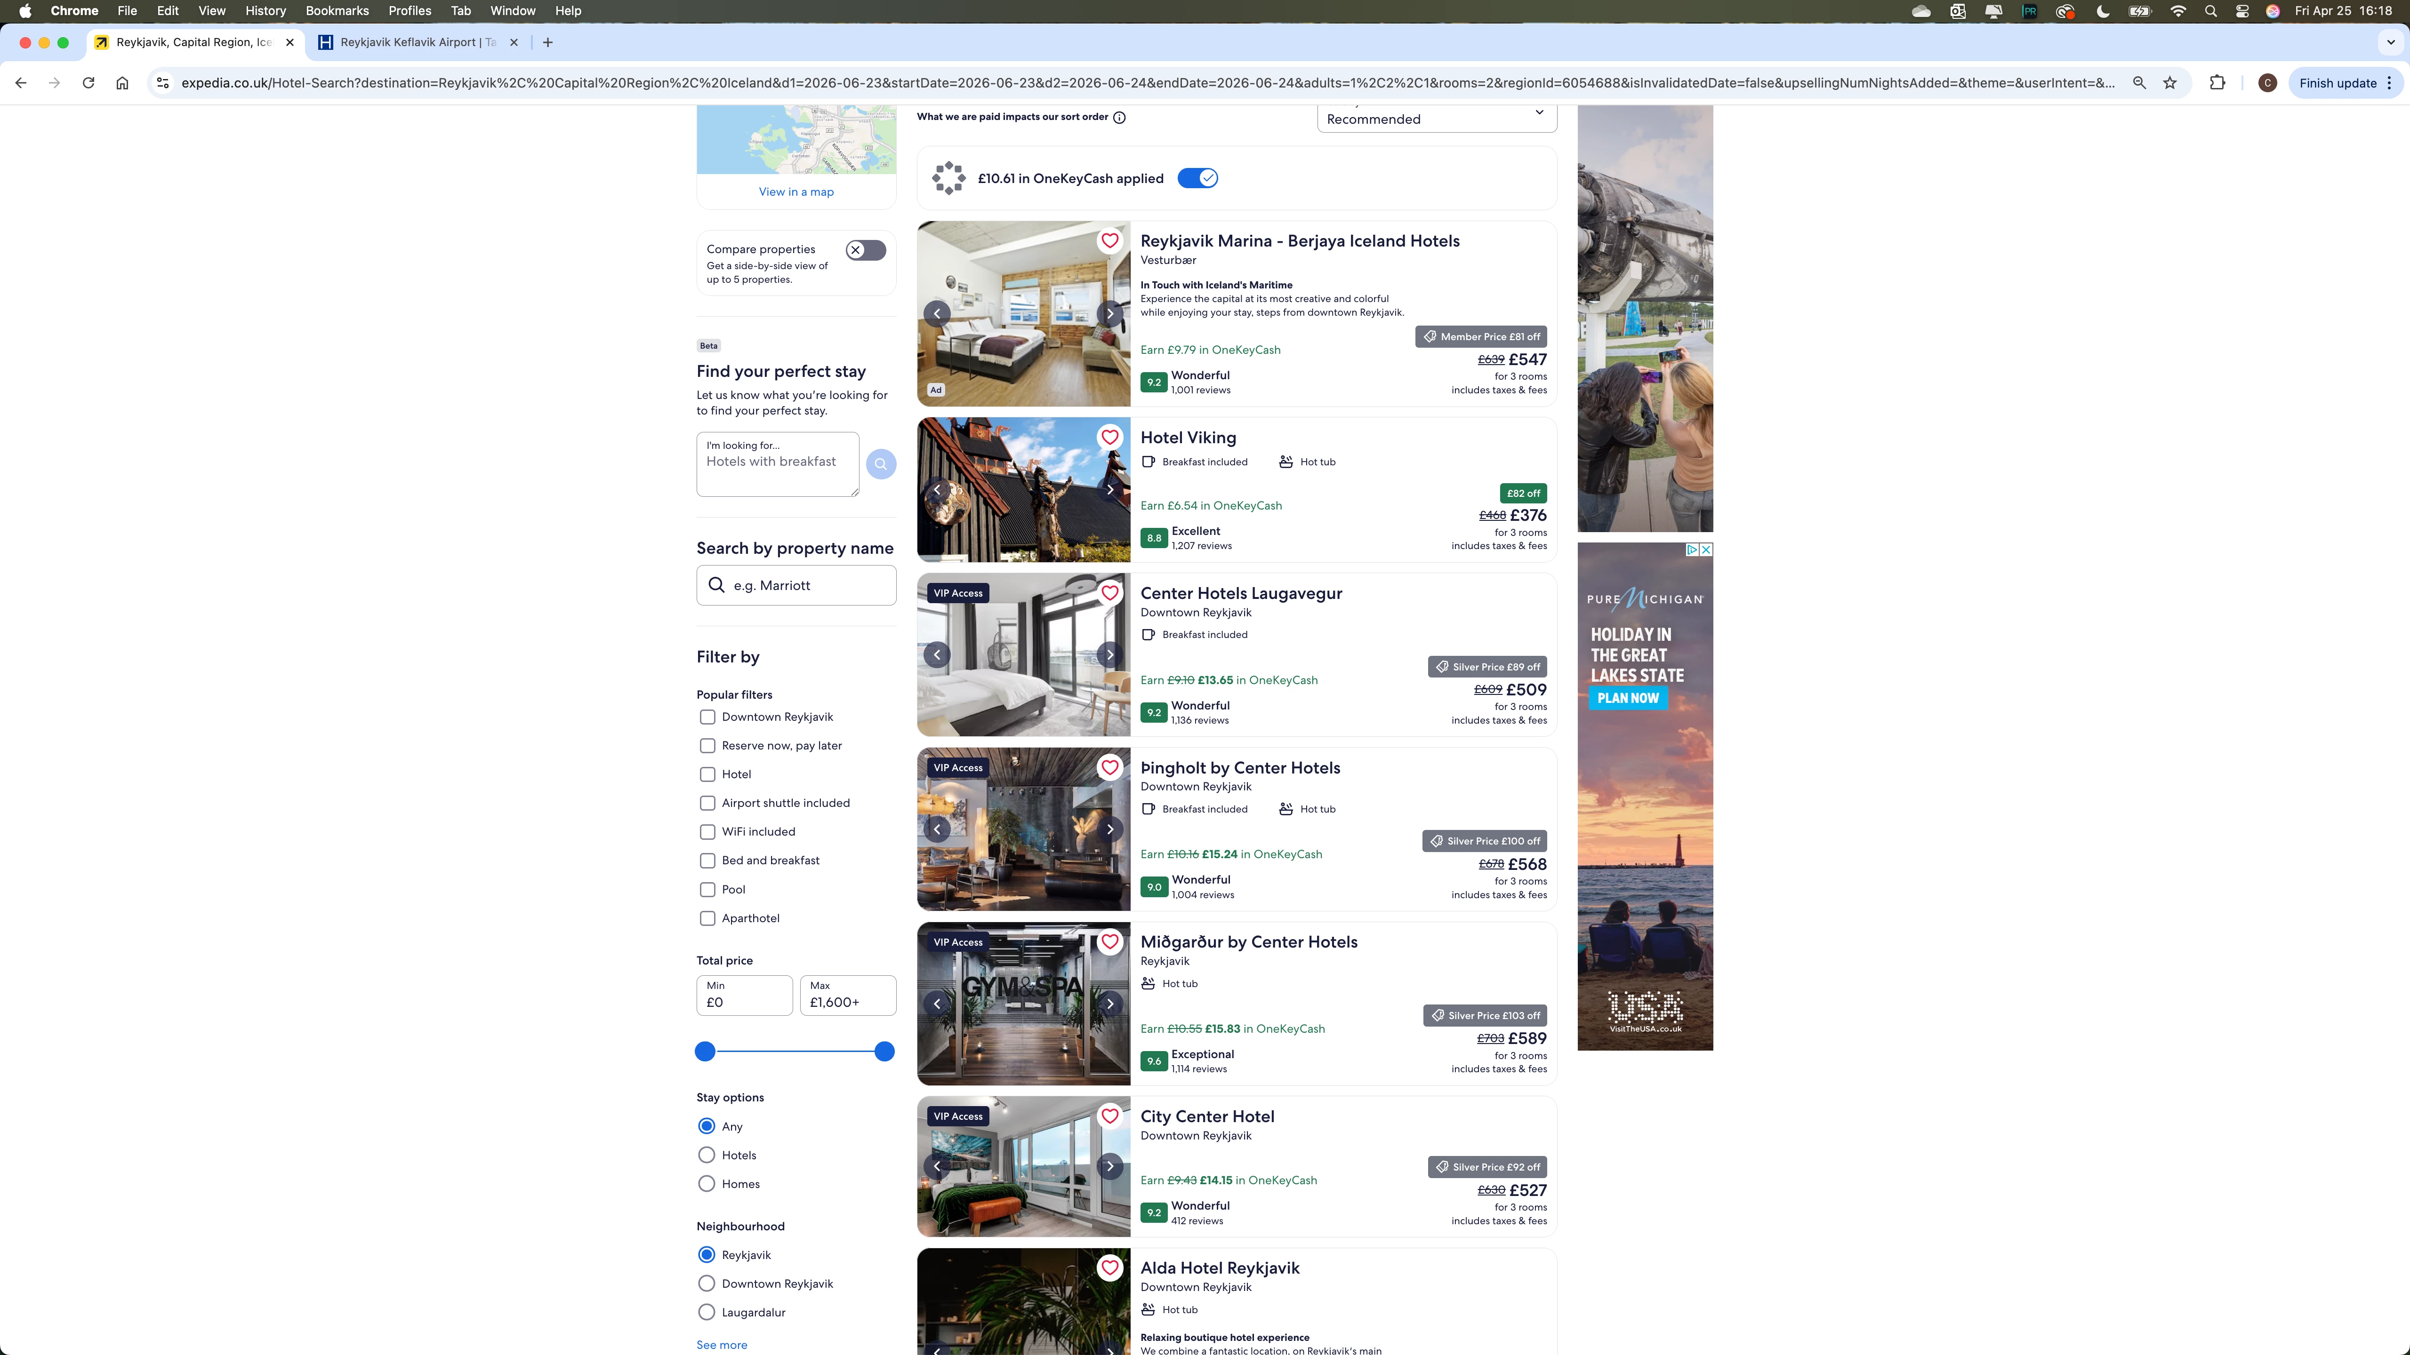Click the max price slider handle

pyautogui.click(x=884, y=1051)
